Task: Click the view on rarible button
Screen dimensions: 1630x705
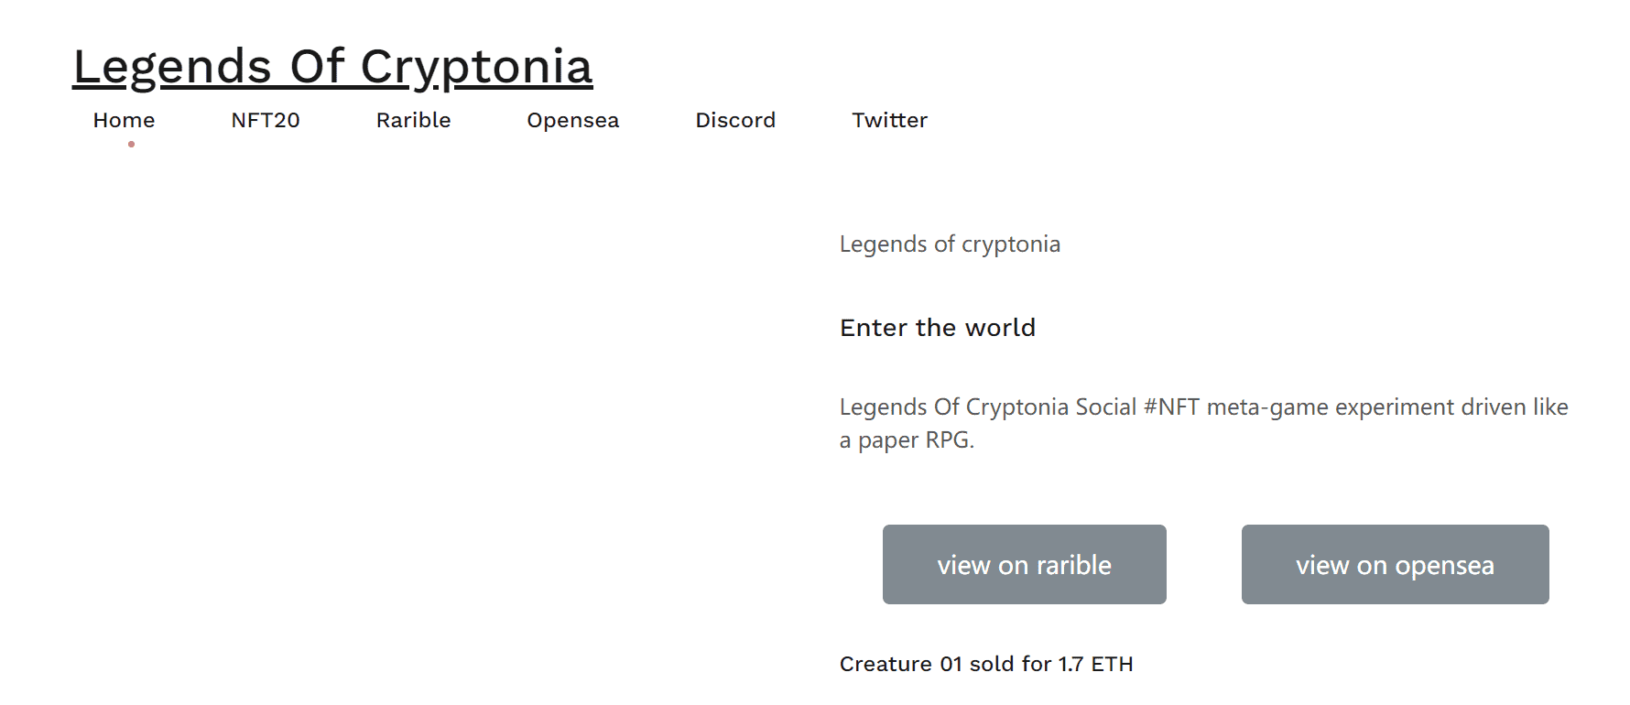Action: (x=1024, y=564)
